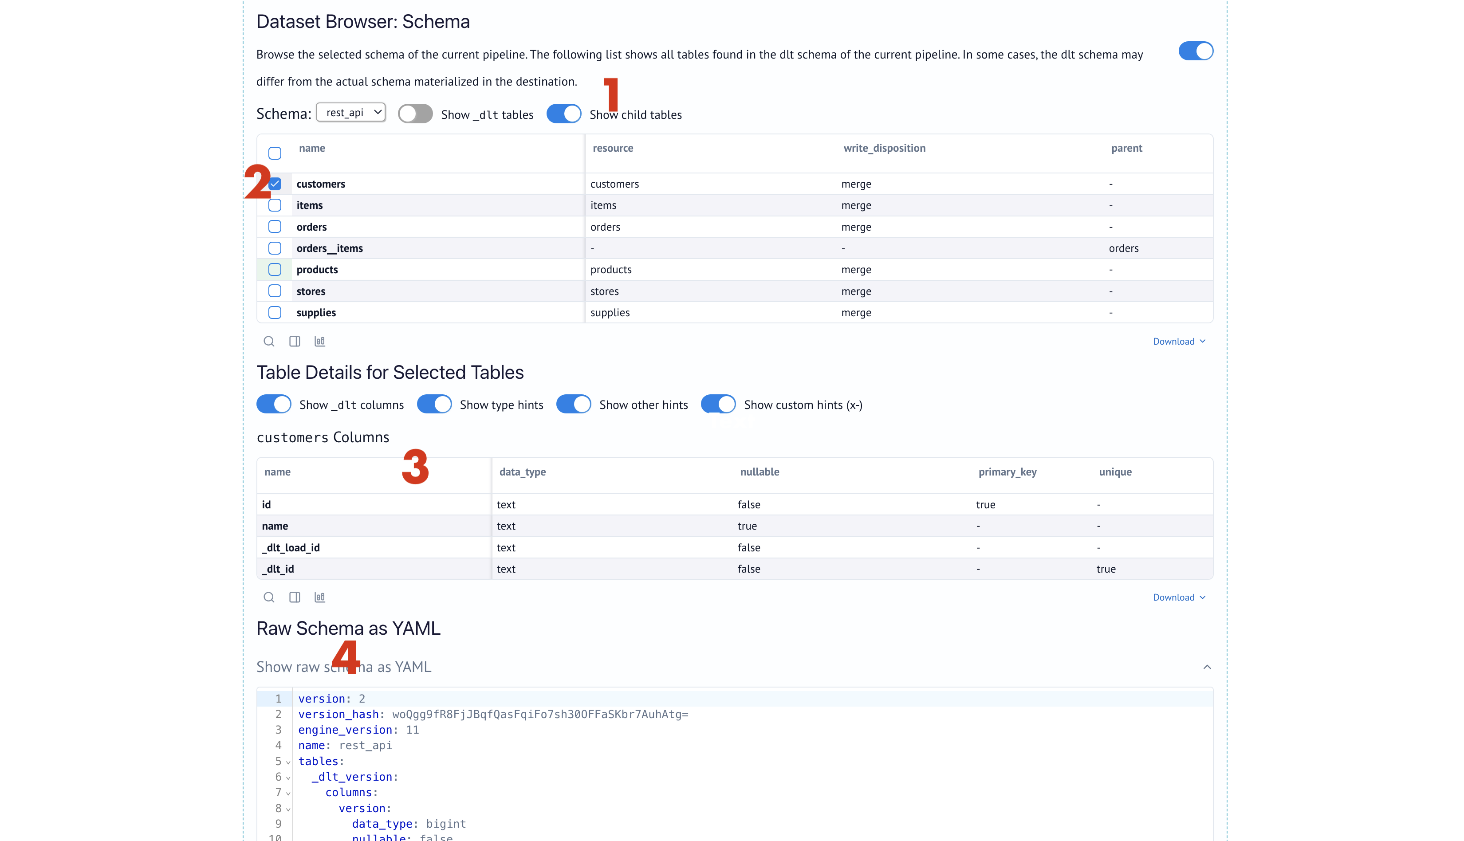The image size is (1464, 841).
Task: Open the Download menu for the tables list
Action: 1179,341
